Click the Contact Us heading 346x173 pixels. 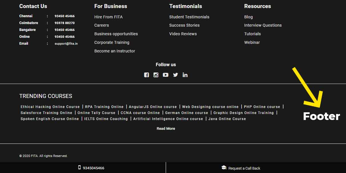[33, 6]
